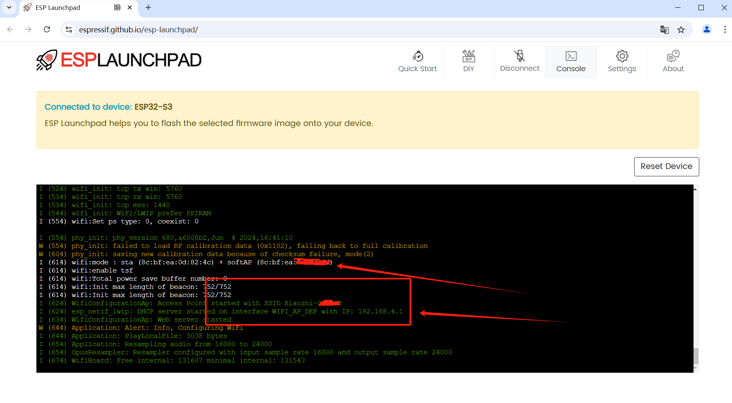
Task: Switch to the Console view
Action: (x=571, y=61)
